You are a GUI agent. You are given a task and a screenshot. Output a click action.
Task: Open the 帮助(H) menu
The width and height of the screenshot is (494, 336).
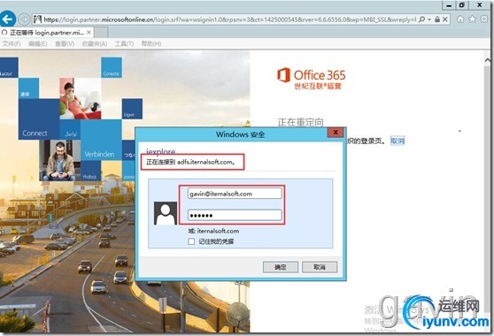click(x=151, y=43)
